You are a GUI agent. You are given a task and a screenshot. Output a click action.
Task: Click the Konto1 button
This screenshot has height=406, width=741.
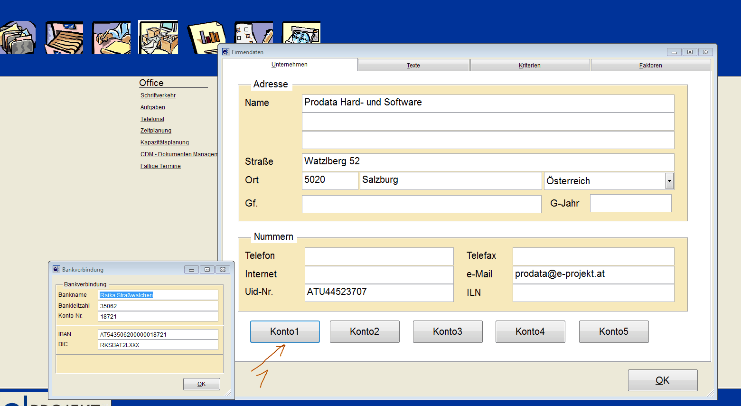285,331
